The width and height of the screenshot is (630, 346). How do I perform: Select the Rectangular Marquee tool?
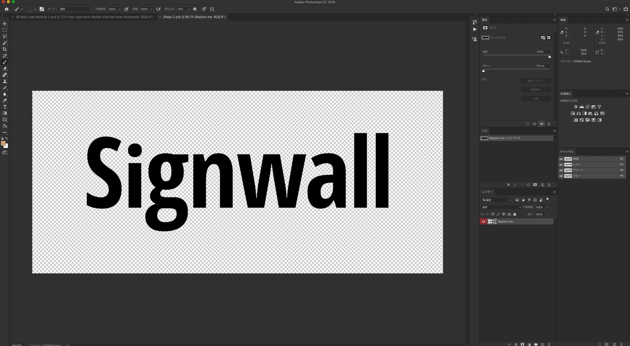tap(4, 30)
